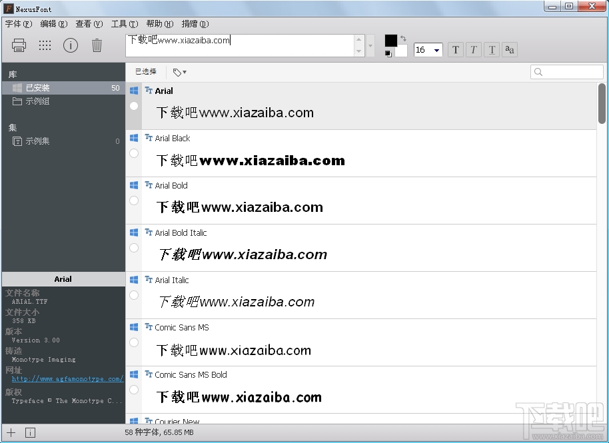Open the 捐赠(D) menu
Image resolution: width=609 pixels, height=443 pixels.
click(x=195, y=24)
